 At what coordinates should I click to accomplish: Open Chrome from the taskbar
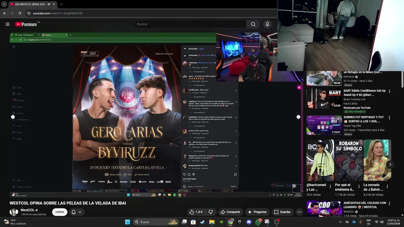coord(230,222)
